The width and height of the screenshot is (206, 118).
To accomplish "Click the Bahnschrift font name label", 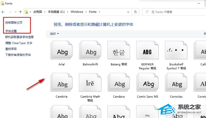I will coord(90,64).
